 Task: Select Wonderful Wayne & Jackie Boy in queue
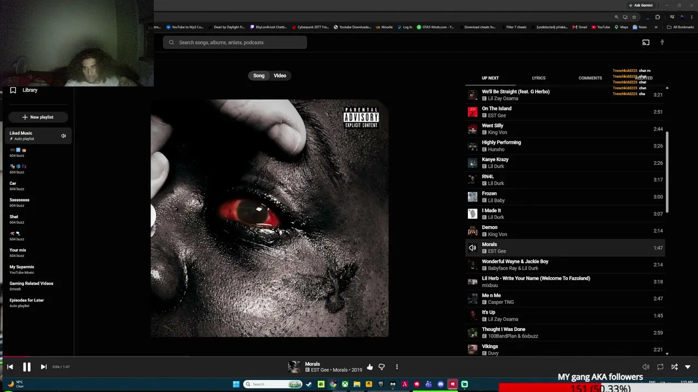565,265
